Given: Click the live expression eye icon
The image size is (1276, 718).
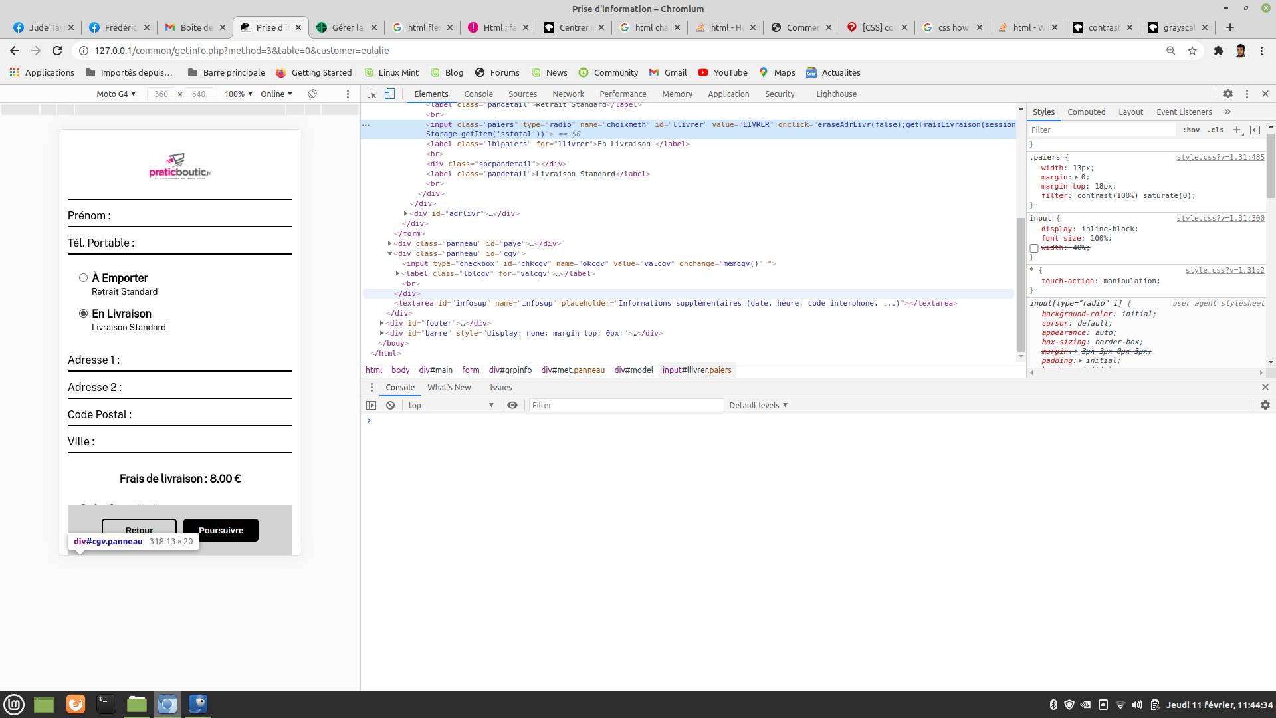Looking at the screenshot, I should pos(512,406).
